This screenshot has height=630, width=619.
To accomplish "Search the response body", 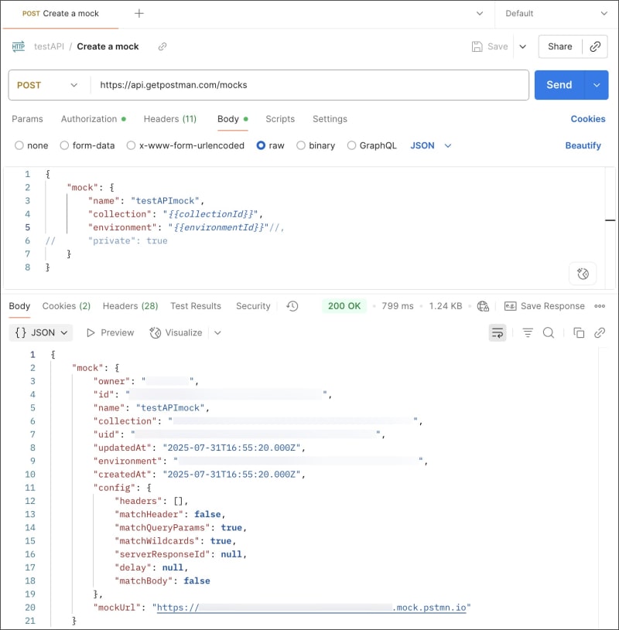I will point(549,332).
